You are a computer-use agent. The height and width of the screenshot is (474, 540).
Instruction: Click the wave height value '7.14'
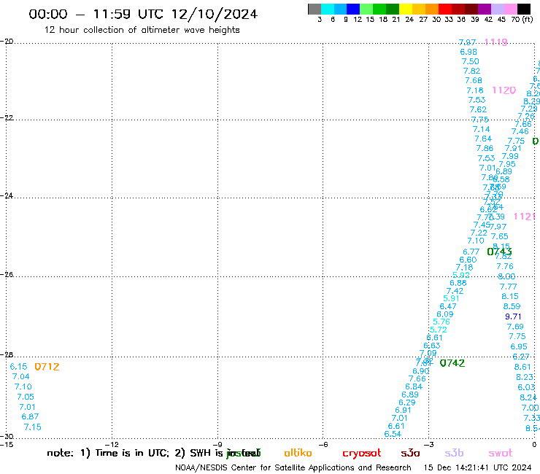click(482, 129)
